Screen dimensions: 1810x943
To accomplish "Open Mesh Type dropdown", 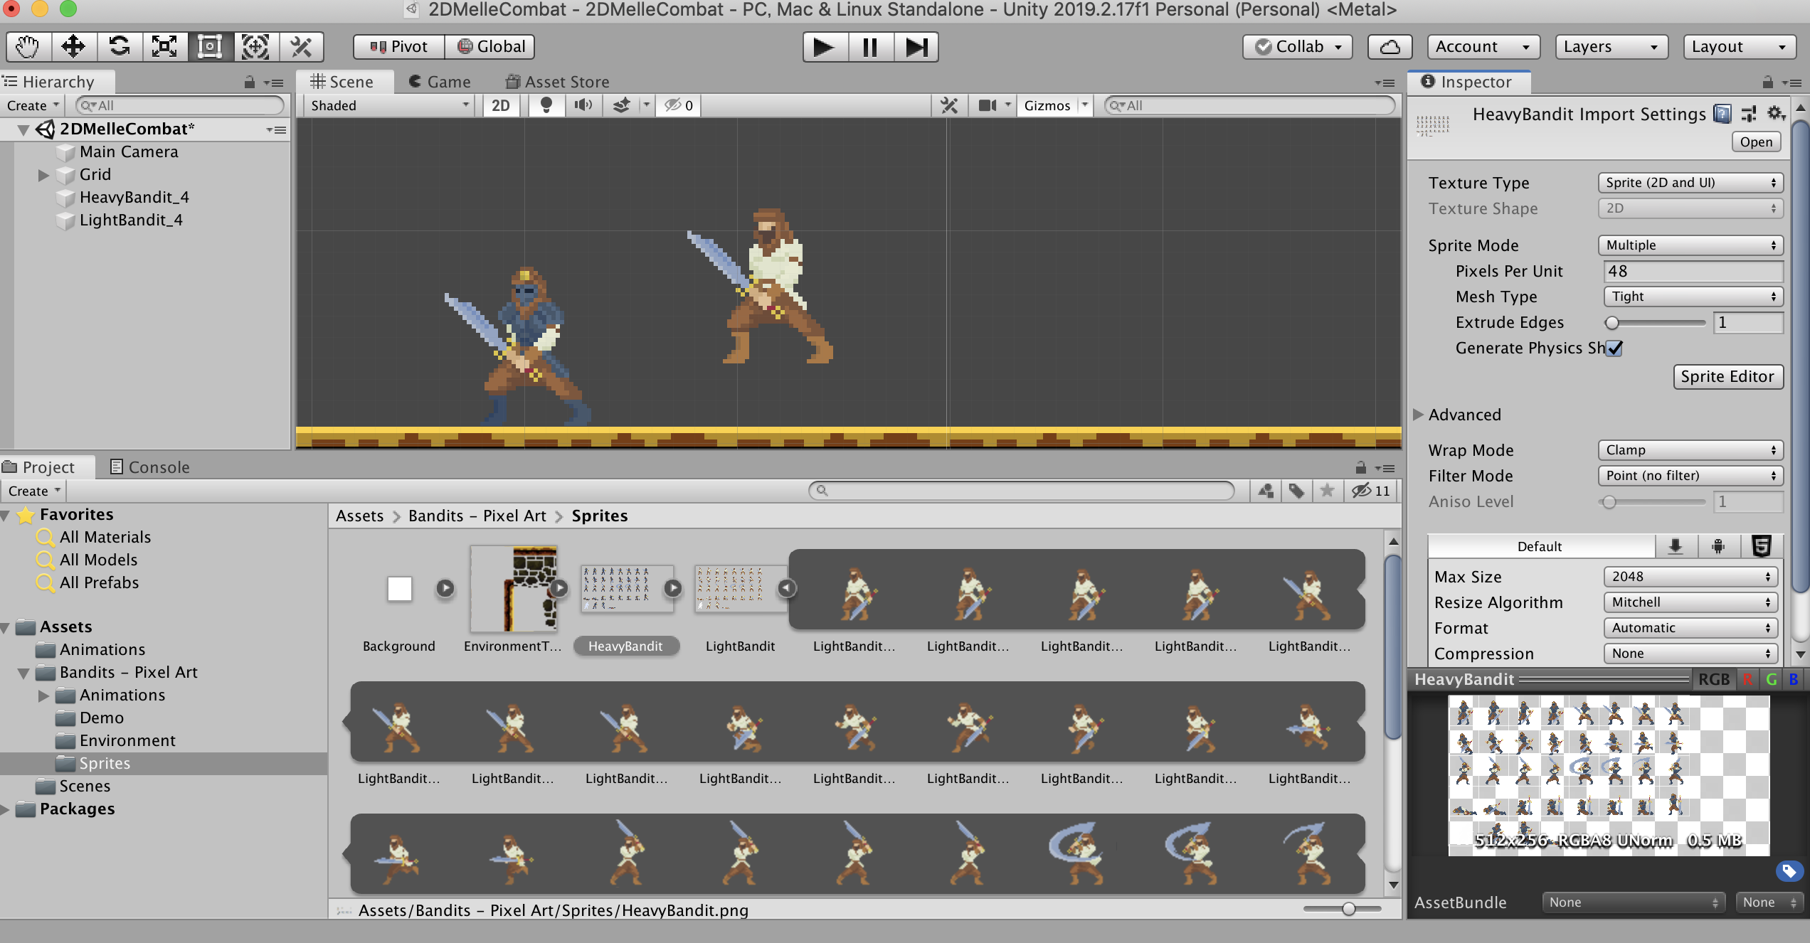I will pyautogui.click(x=1693, y=297).
